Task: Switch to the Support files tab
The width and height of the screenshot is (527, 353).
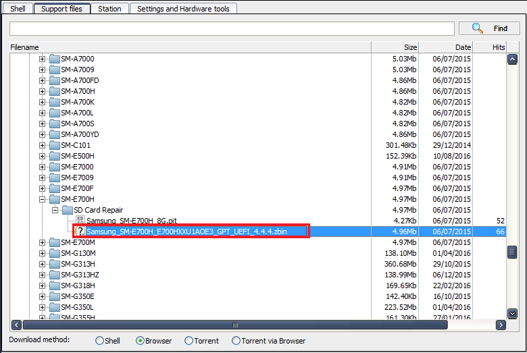Action: [x=62, y=9]
